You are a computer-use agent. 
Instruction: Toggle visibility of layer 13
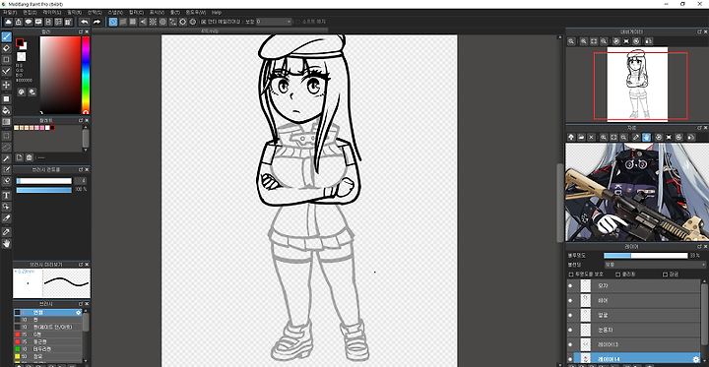[x=570, y=344]
